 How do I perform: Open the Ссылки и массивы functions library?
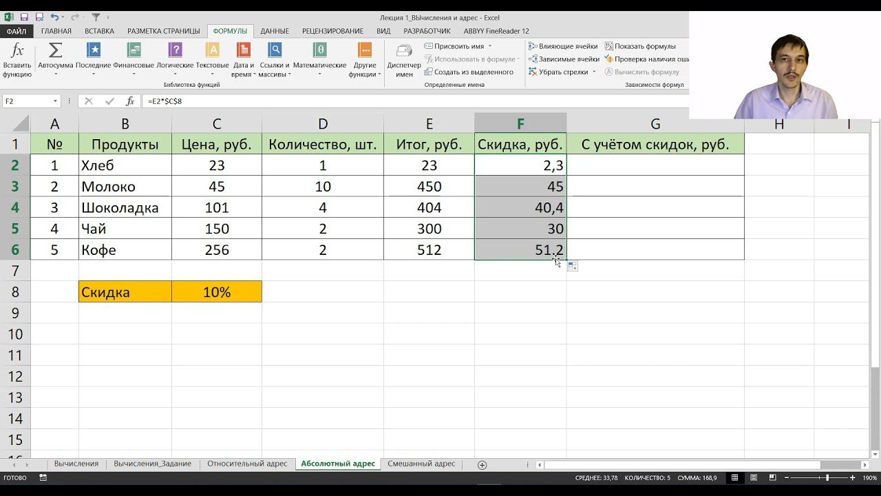click(275, 60)
